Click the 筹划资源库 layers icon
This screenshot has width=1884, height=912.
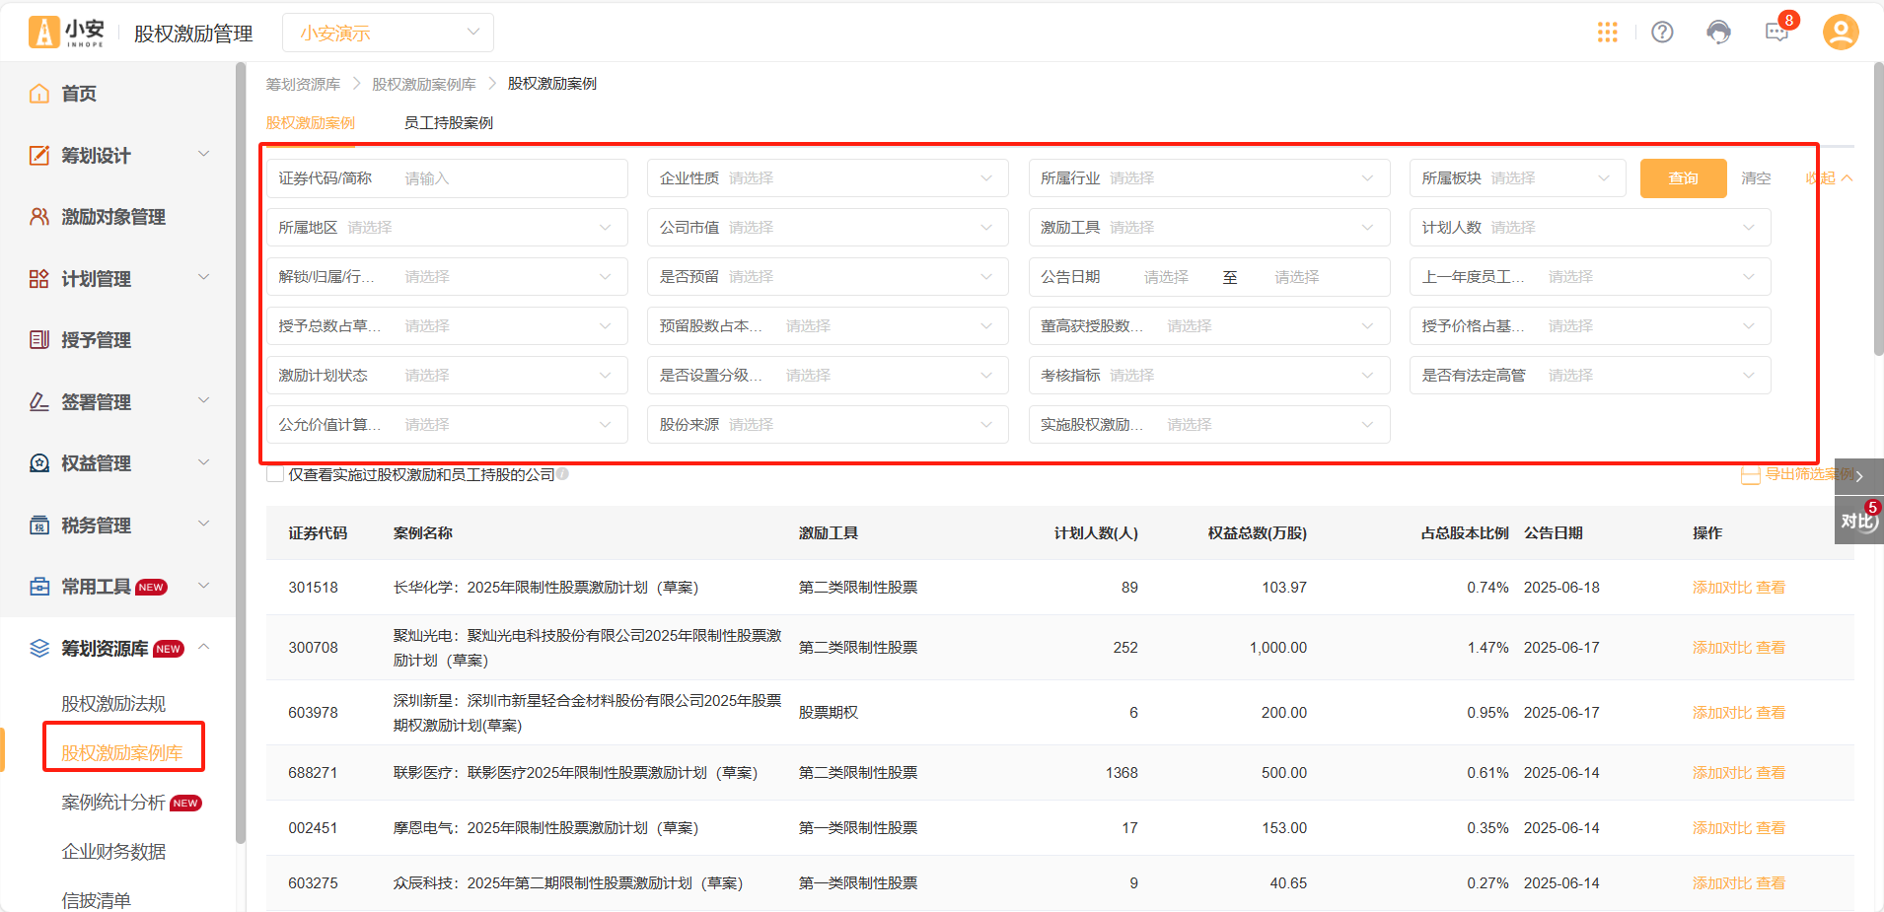[x=39, y=649]
